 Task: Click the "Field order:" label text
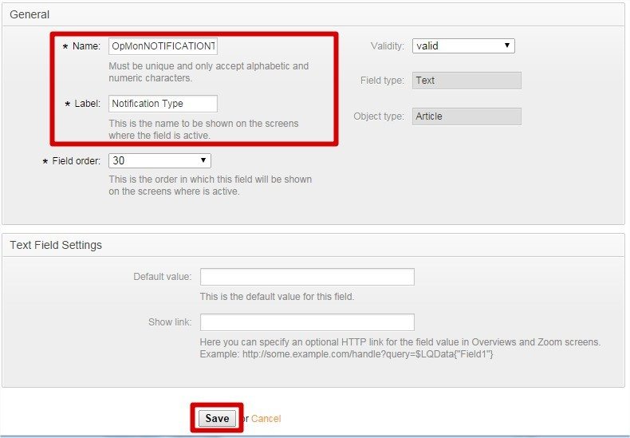tap(76, 161)
